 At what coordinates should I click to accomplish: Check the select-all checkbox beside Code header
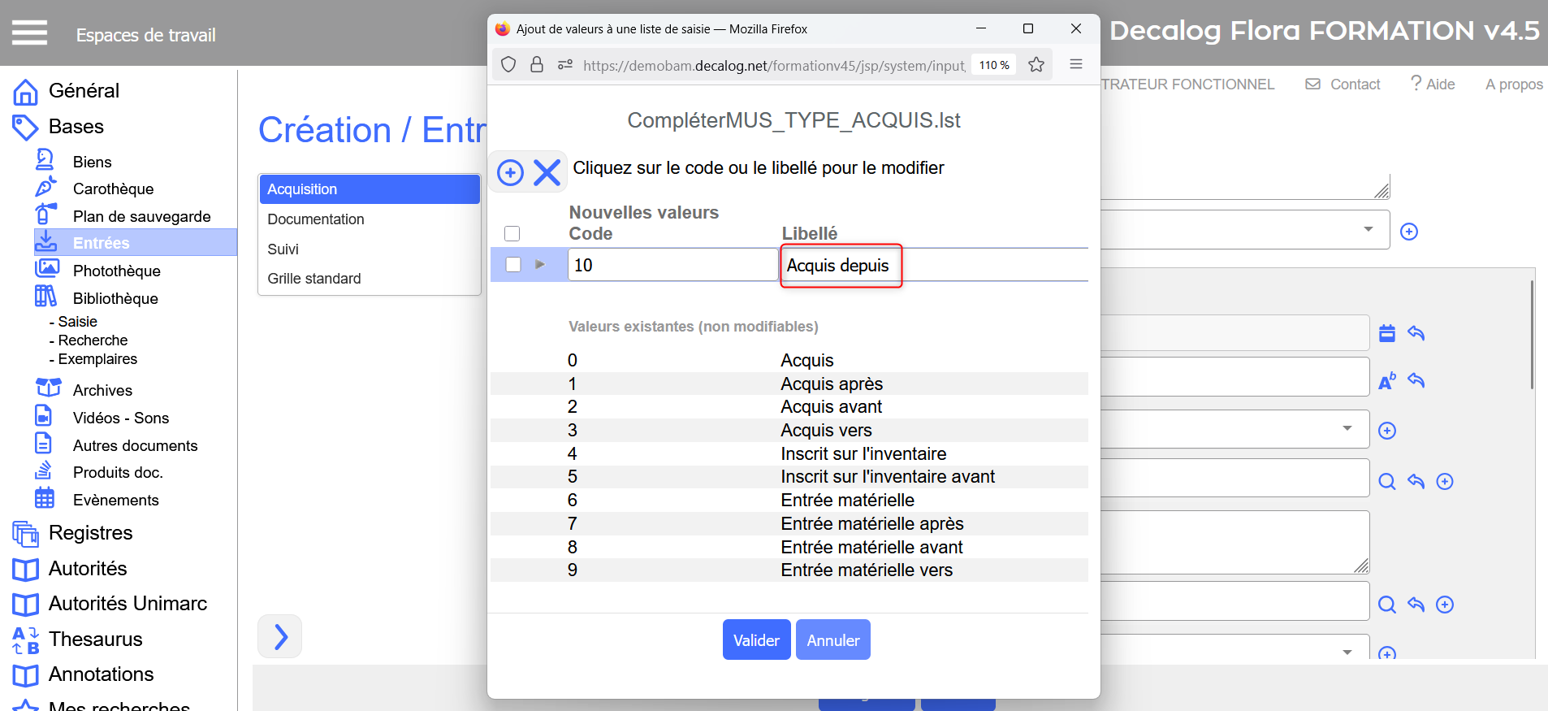click(512, 234)
